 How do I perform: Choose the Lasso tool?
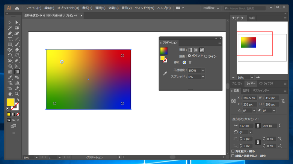(x=17, y=28)
